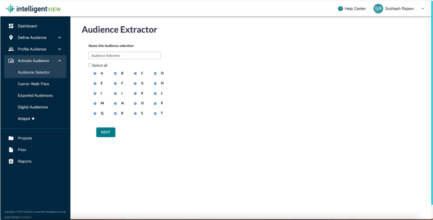
Task: Expand group H with its plus icon
Action: tap(155, 83)
